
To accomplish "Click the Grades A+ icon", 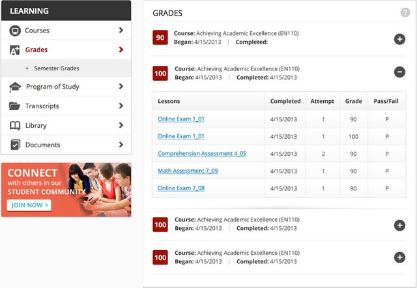I will 14,50.
